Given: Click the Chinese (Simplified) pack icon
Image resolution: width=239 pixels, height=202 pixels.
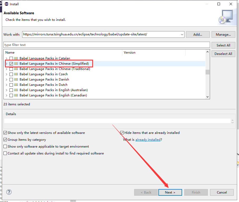Looking at the screenshot, I should pyautogui.click(x=16, y=64).
